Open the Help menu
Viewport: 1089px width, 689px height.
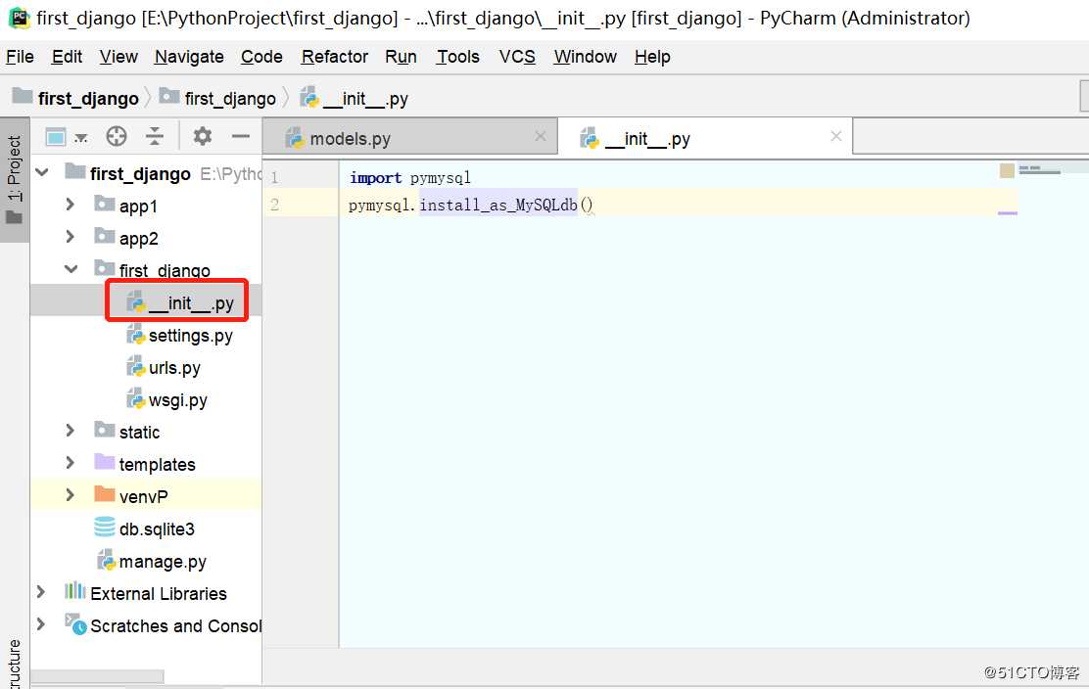(652, 57)
